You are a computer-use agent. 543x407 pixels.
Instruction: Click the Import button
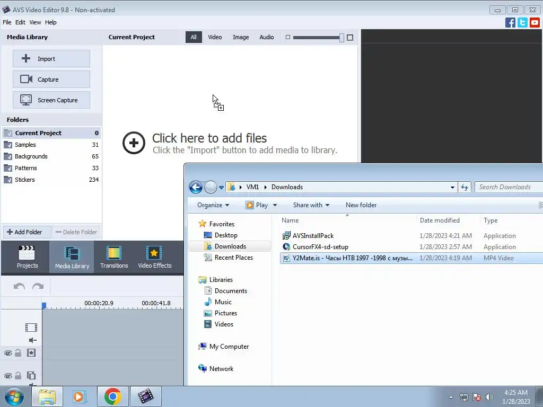(x=51, y=59)
